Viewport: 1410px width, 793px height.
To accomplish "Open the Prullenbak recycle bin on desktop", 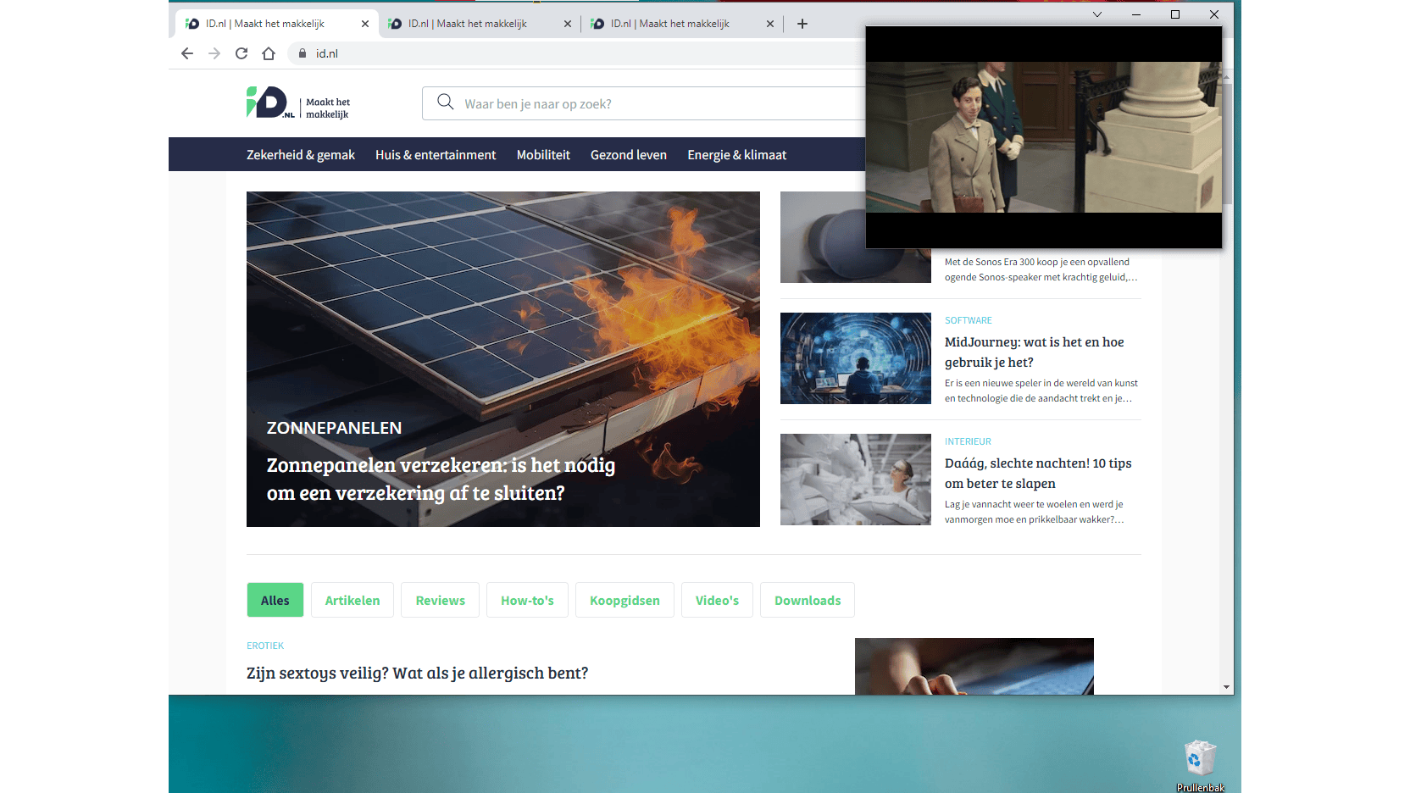I will (x=1200, y=765).
